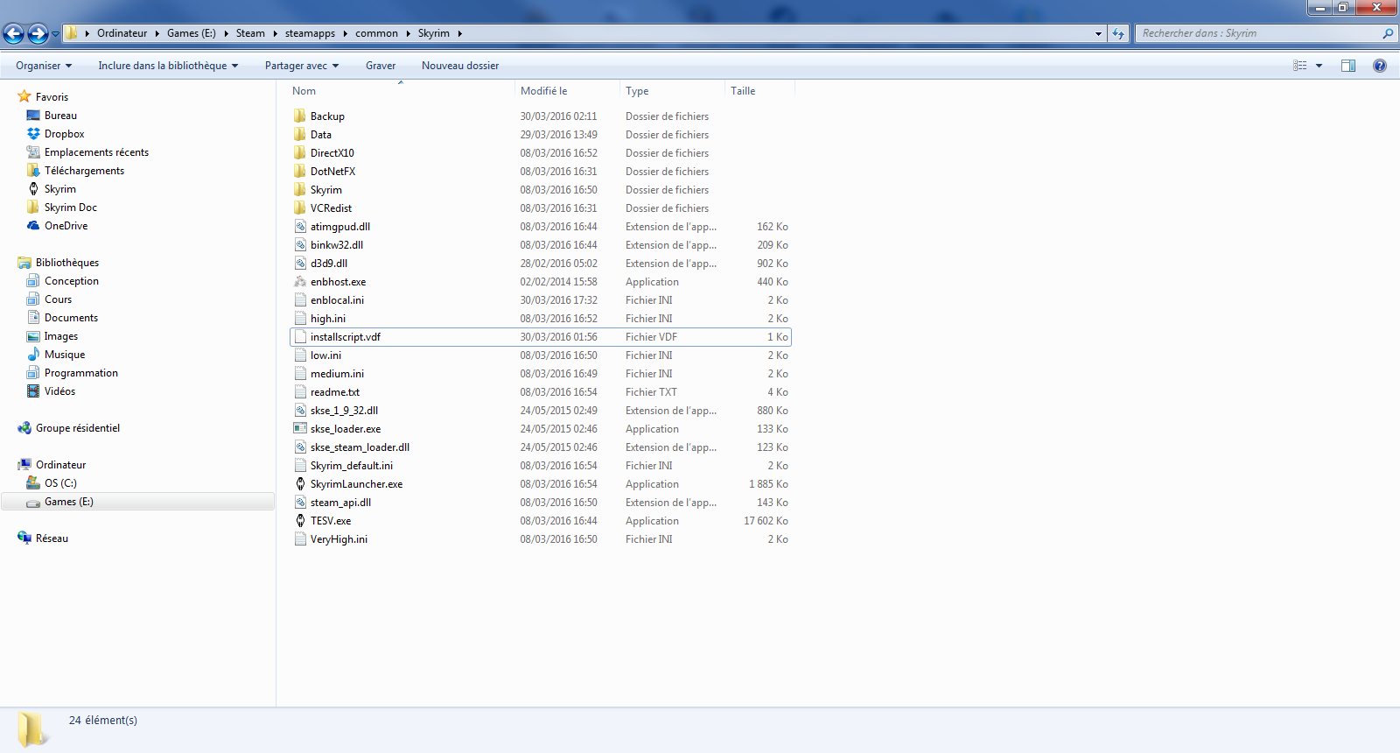Select 'Skyrim Doc' in favorites
1400x753 pixels.
70,208
